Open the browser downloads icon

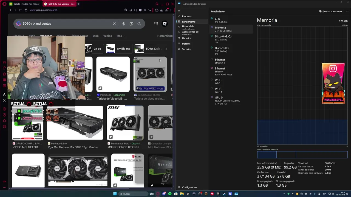(x=166, y=10)
